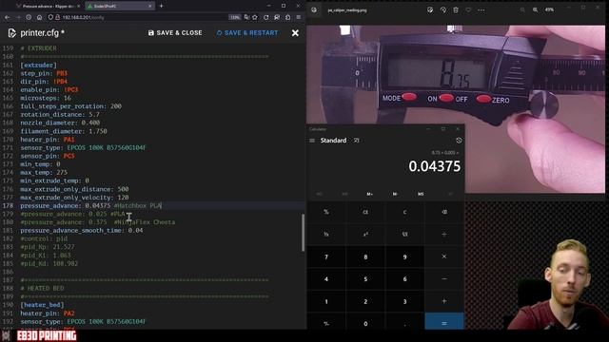Click the divide key in Calculator
This screenshot has width=609, height=342.
[444, 235]
